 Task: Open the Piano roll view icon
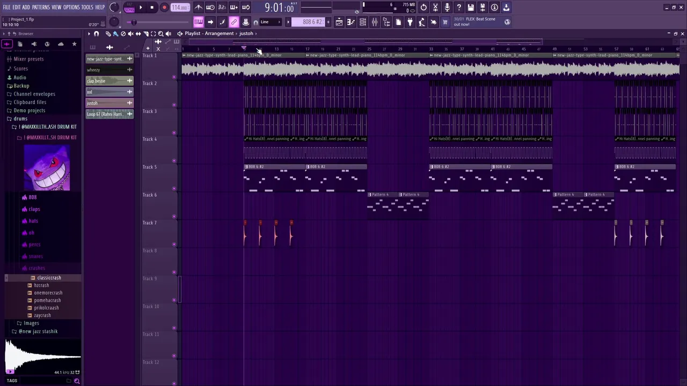click(351, 22)
